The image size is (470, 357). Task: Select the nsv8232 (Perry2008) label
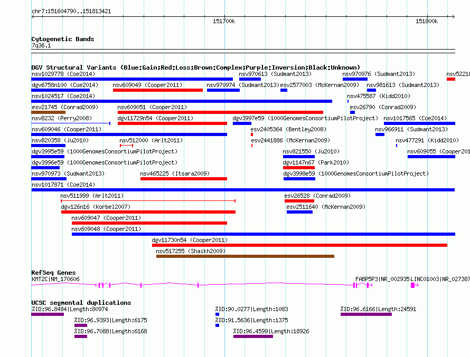pyautogui.click(x=62, y=118)
